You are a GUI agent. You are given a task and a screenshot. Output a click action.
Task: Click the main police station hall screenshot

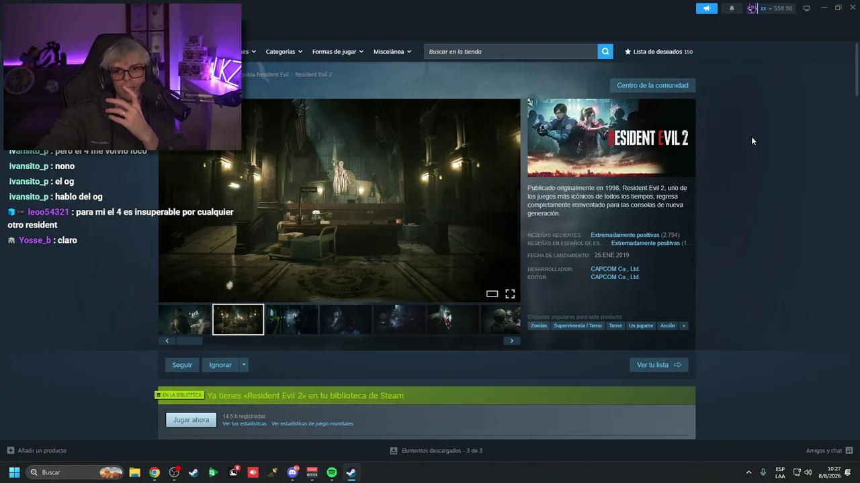click(x=339, y=201)
